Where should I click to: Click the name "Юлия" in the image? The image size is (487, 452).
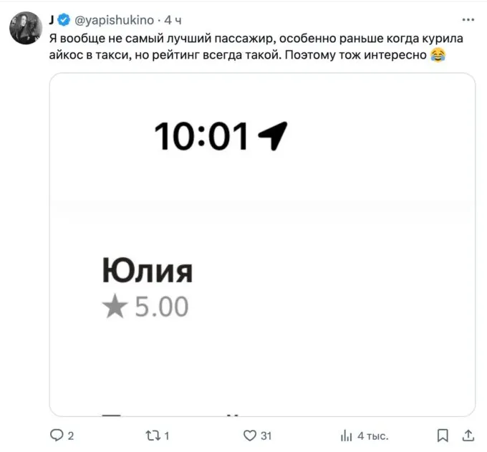coord(148,272)
